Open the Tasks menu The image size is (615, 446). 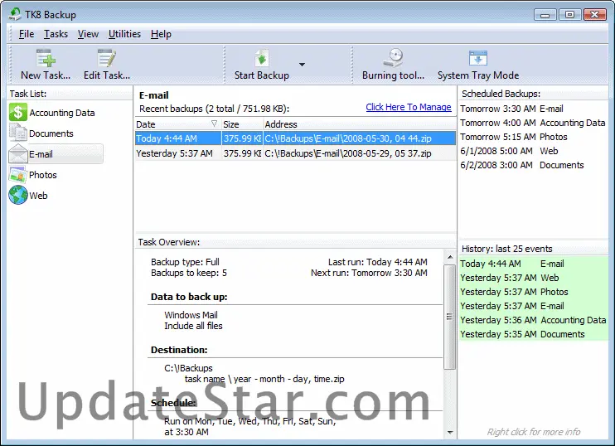[56, 34]
